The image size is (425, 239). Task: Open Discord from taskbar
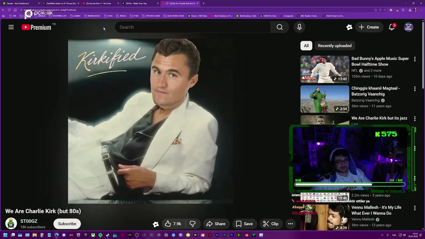[x=64, y=235]
